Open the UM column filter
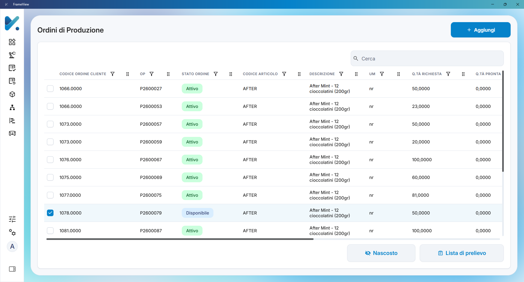 pos(382,74)
